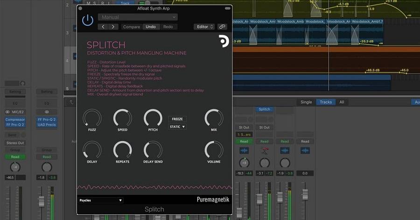Click the red drum-stand track icon in mixer
This screenshot has width=420, height=220.
click(265, 150)
